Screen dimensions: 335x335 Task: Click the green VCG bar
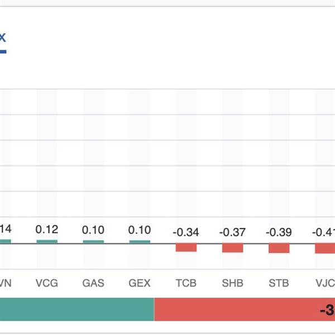[47, 241]
